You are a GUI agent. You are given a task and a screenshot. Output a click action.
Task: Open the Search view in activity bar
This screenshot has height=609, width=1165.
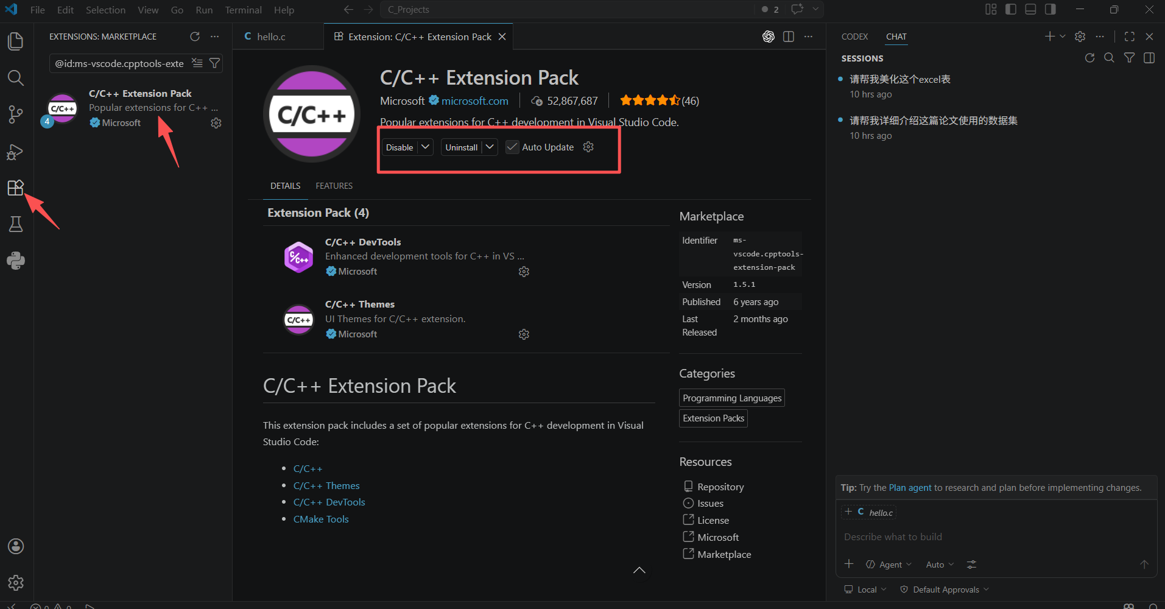[x=16, y=78]
